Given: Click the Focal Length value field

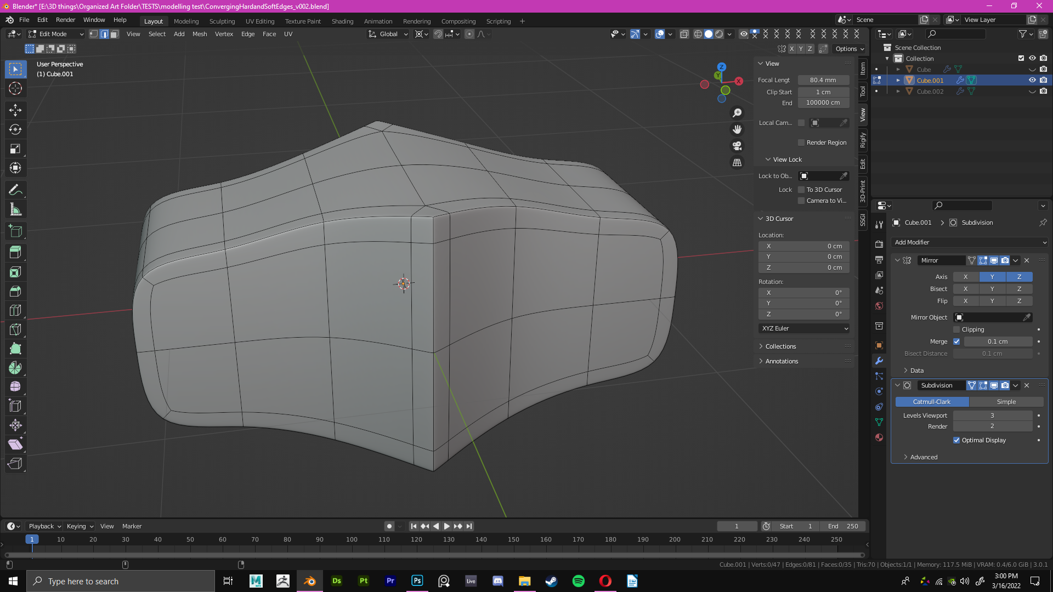Looking at the screenshot, I should [x=823, y=80].
